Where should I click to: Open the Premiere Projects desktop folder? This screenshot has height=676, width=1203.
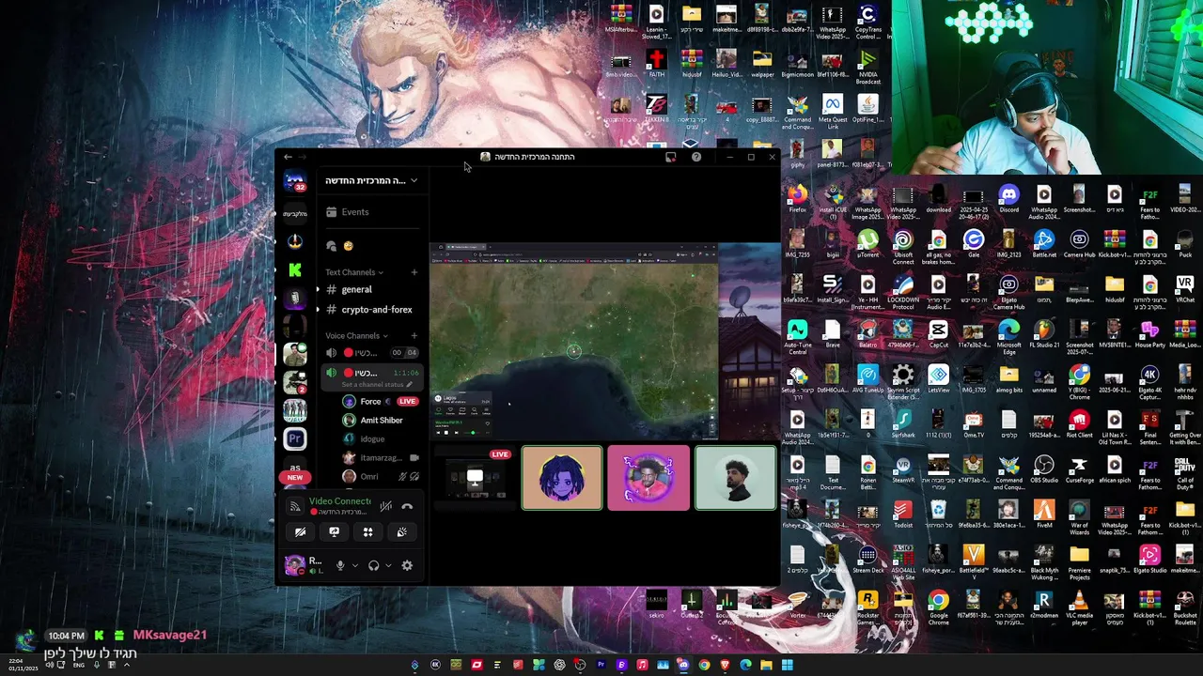[x=1079, y=561]
